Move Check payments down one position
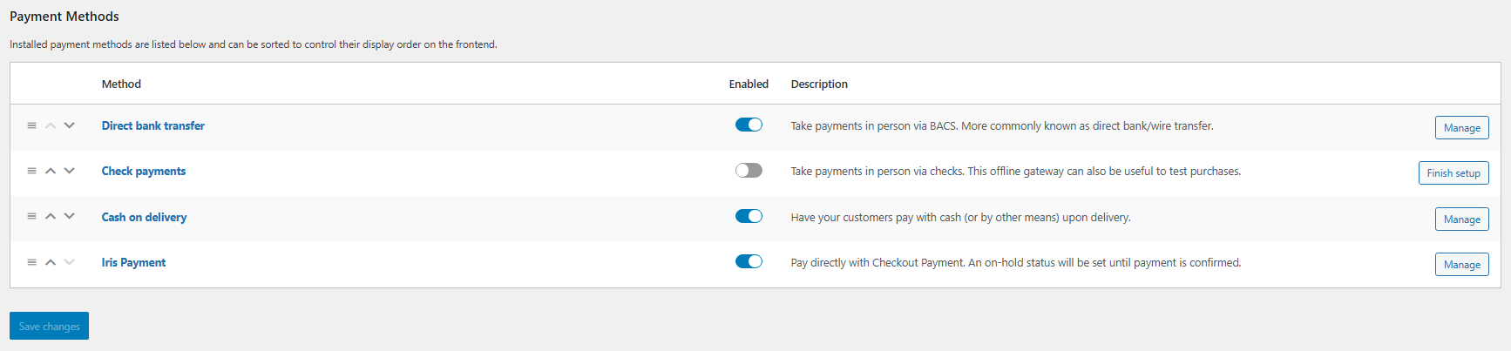 pyautogui.click(x=70, y=171)
